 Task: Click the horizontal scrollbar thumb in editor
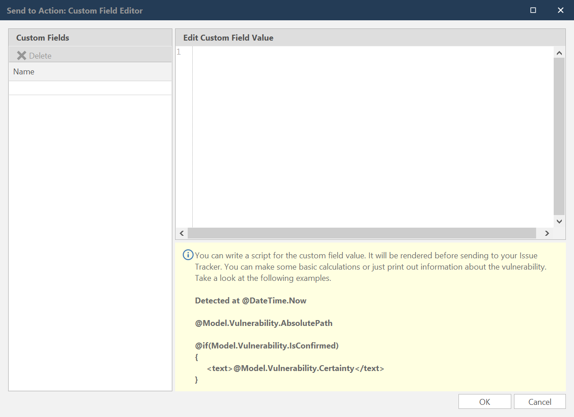click(x=361, y=233)
